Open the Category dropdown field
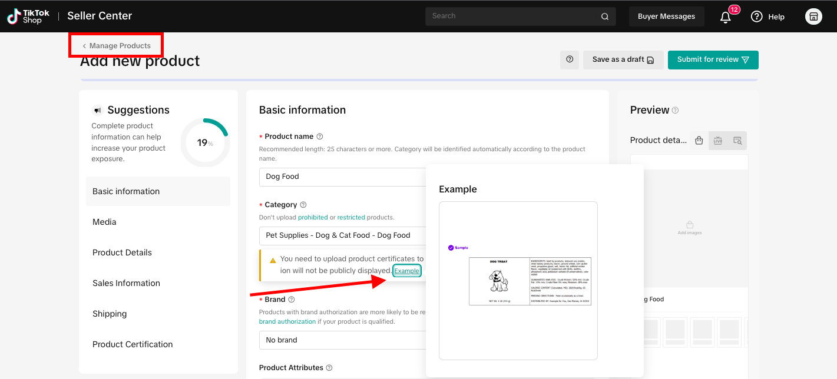This screenshot has width=837, height=379. [342, 235]
